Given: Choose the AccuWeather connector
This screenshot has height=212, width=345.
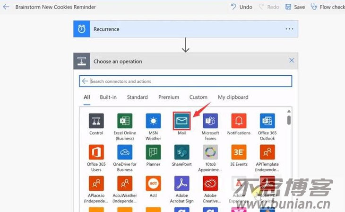Looking at the screenshot, I should click(x=125, y=183).
